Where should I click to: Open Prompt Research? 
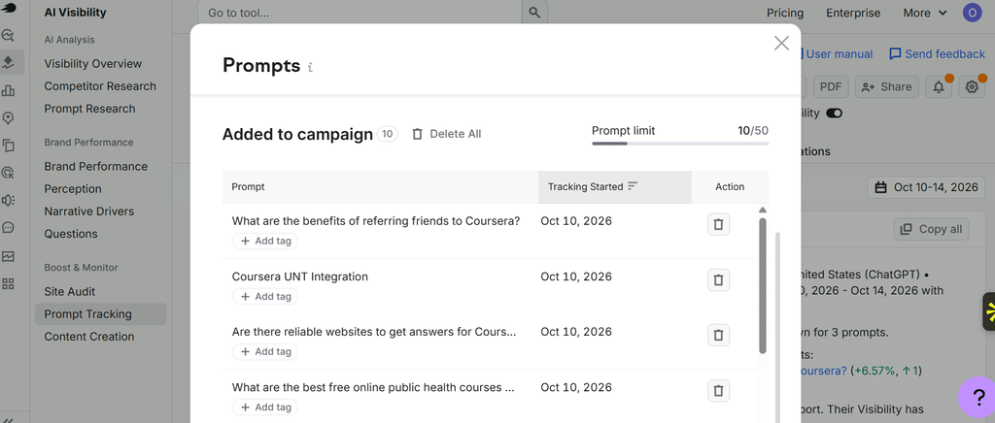(x=90, y=109)
